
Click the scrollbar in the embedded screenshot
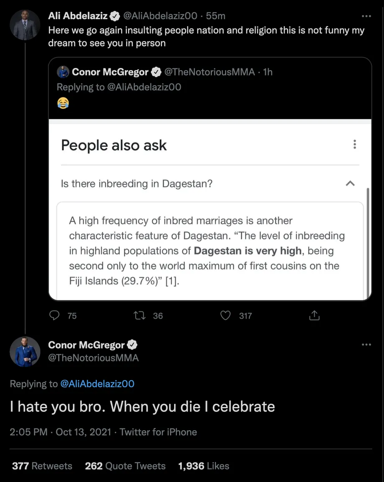pos(367,242)
